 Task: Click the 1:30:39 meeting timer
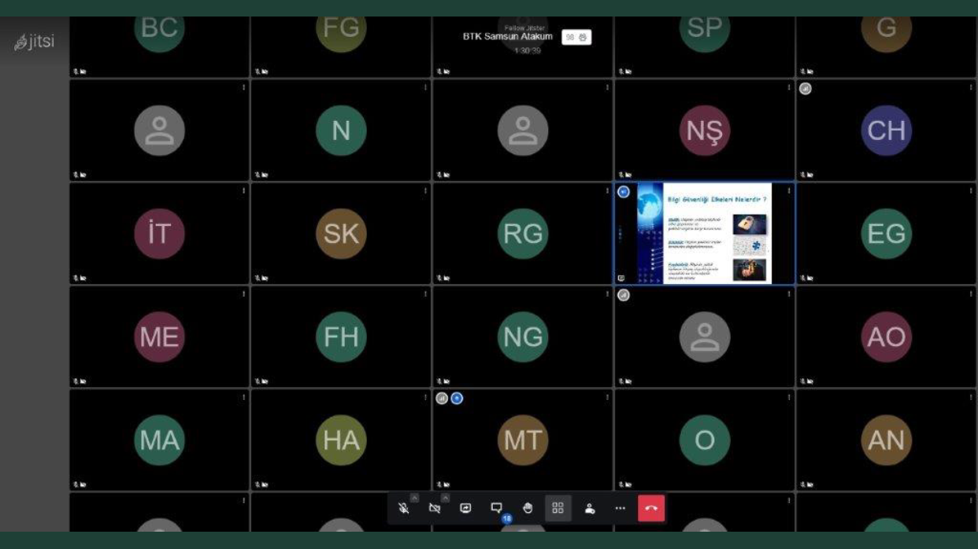(528, 50)
